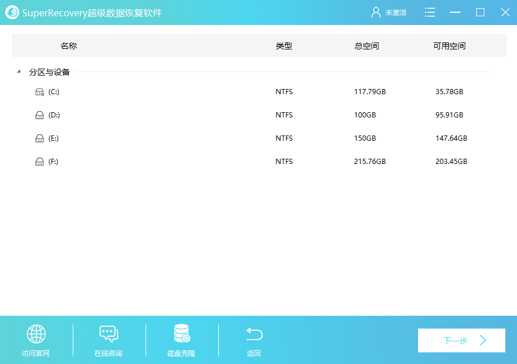Click the 203.45GB free space value

[x=451, y=162]
